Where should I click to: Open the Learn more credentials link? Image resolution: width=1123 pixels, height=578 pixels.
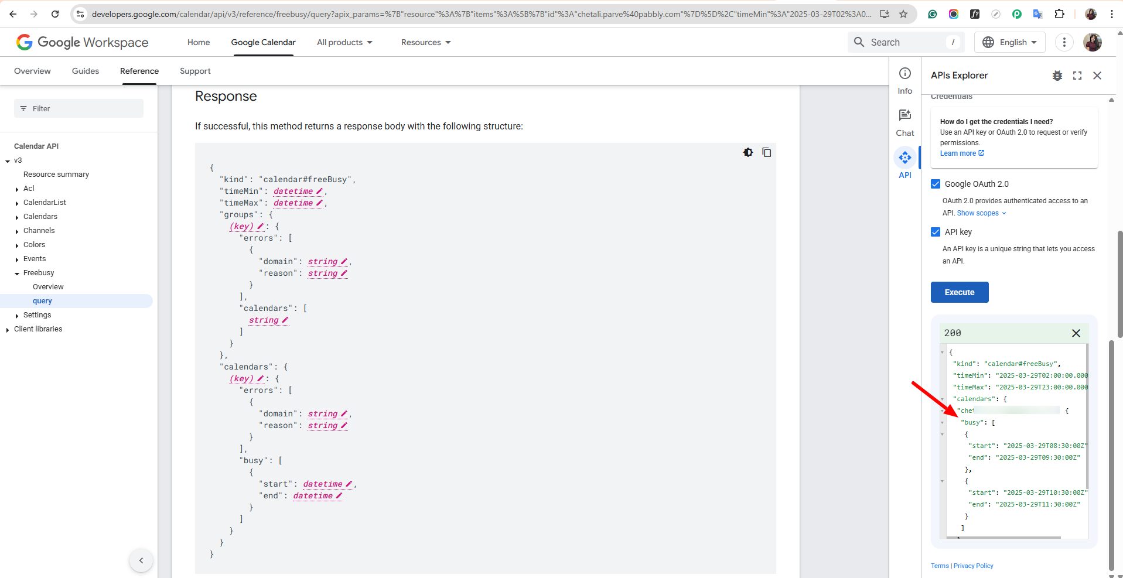pos(962,153)
